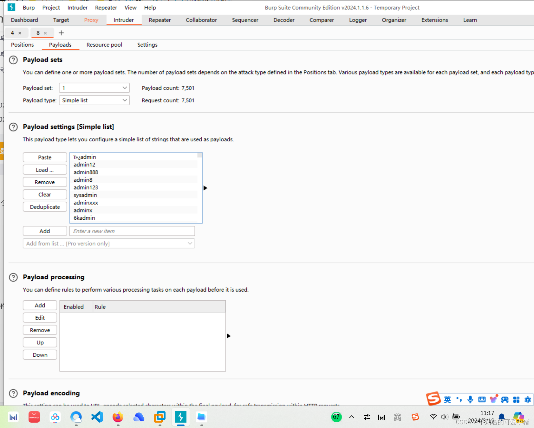
Task: Open the View menu
Action: click(130, 8)
